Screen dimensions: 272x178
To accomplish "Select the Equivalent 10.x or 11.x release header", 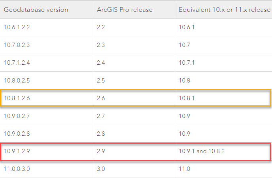I will pos(223,9).
